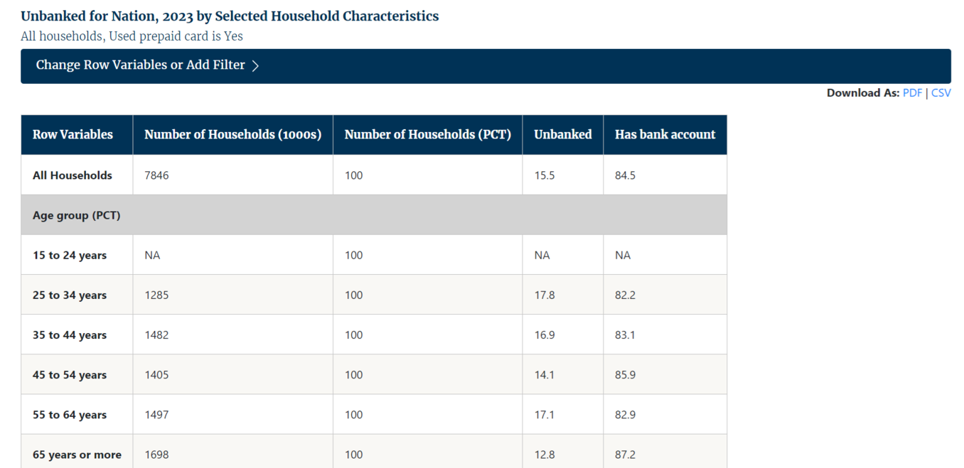This screenshot has width=964, height=468.
Task: Click the 7846 households total cell
Action: 156,175
